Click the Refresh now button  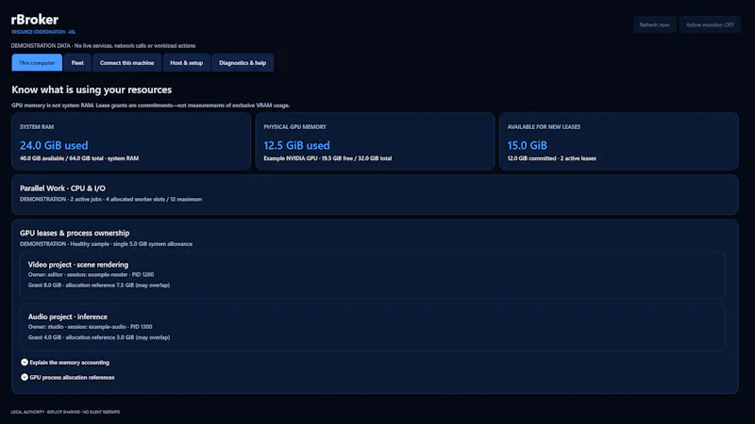point(654,24)
